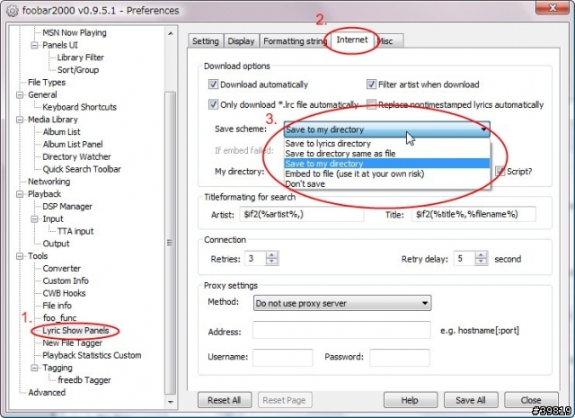Select File Types tree item
The width and height of the screenshot is (575, 418).
(x=47, y=82)
